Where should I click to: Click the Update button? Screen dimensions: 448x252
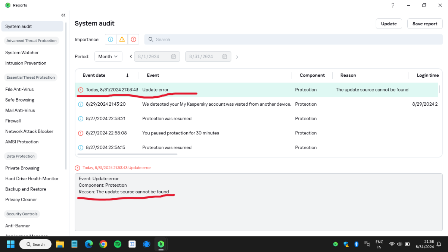tap(389, 24)
